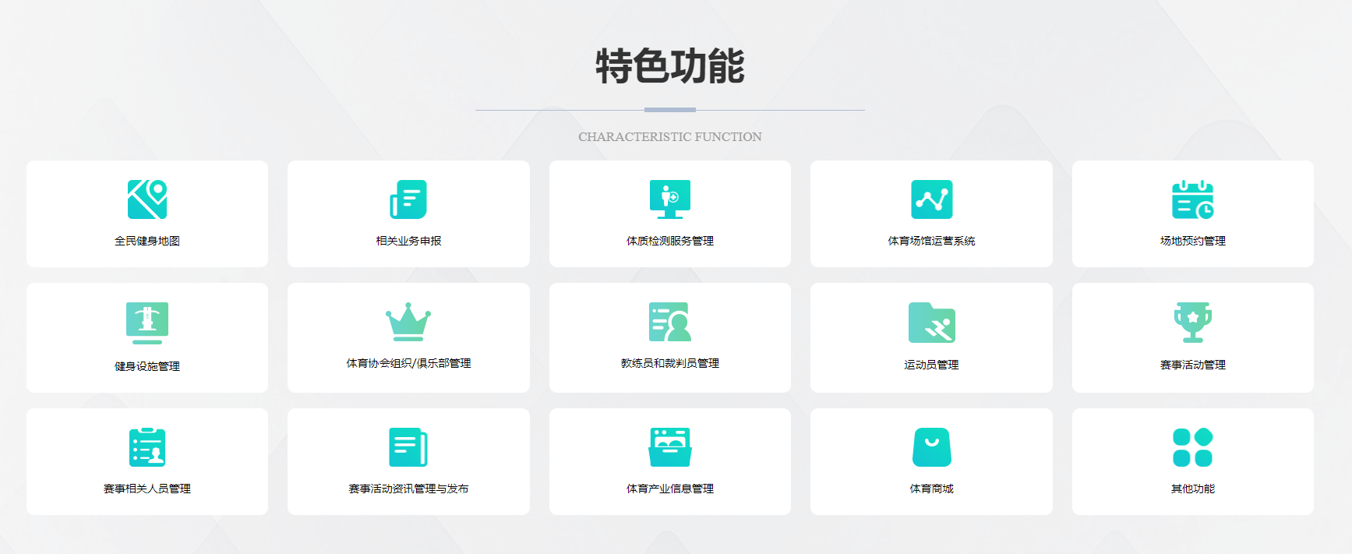Open the 场地预约管理 calendar icon
This screenshot has width=1352, height=554.
point(1192,199)
